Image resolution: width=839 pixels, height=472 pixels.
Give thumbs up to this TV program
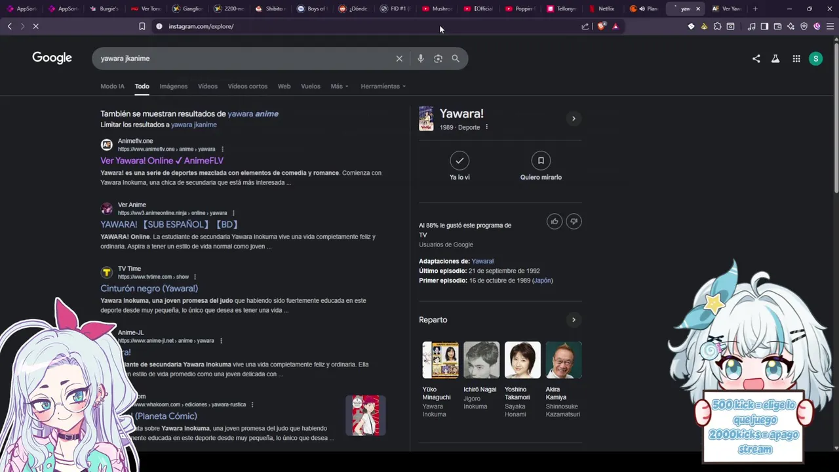click(555, 222)
